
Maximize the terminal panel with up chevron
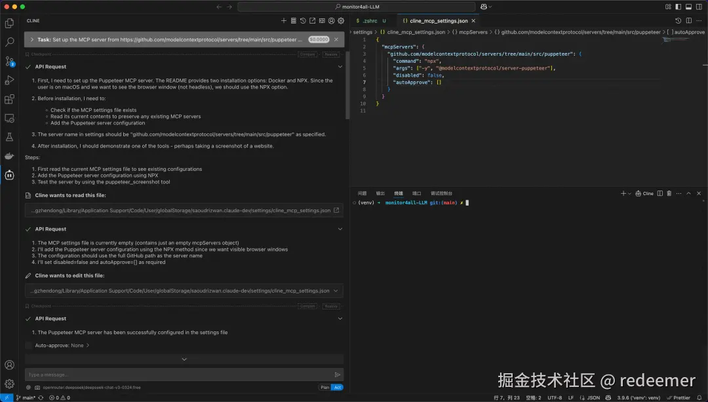click(x=688, y=193)
